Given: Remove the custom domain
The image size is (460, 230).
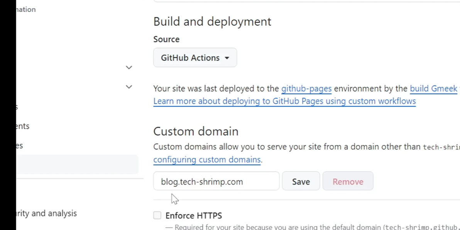Looking at the screenshot, I should pos(348,181).
